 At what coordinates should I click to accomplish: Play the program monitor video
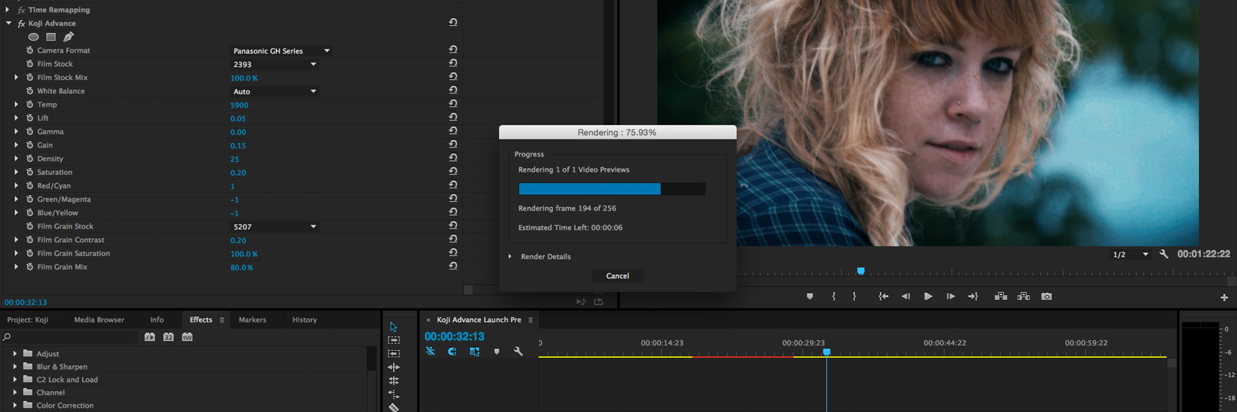928,296
